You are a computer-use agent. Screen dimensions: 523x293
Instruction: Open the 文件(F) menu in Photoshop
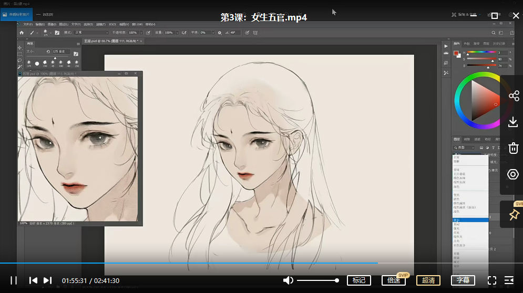click(x=28, y=24)
